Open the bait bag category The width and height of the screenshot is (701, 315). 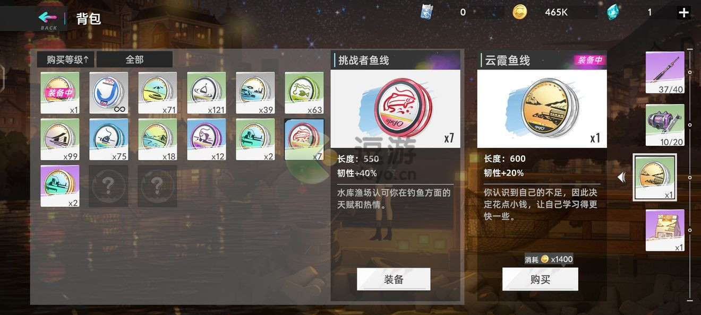pyautogui.click(x=665, y=230)
